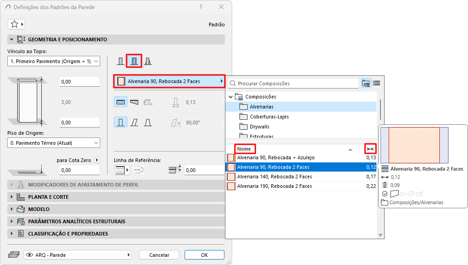The width and height of the screenshot is (468, 265).
Task: Switch composite list to flat list view
Action: pos(376,83)
